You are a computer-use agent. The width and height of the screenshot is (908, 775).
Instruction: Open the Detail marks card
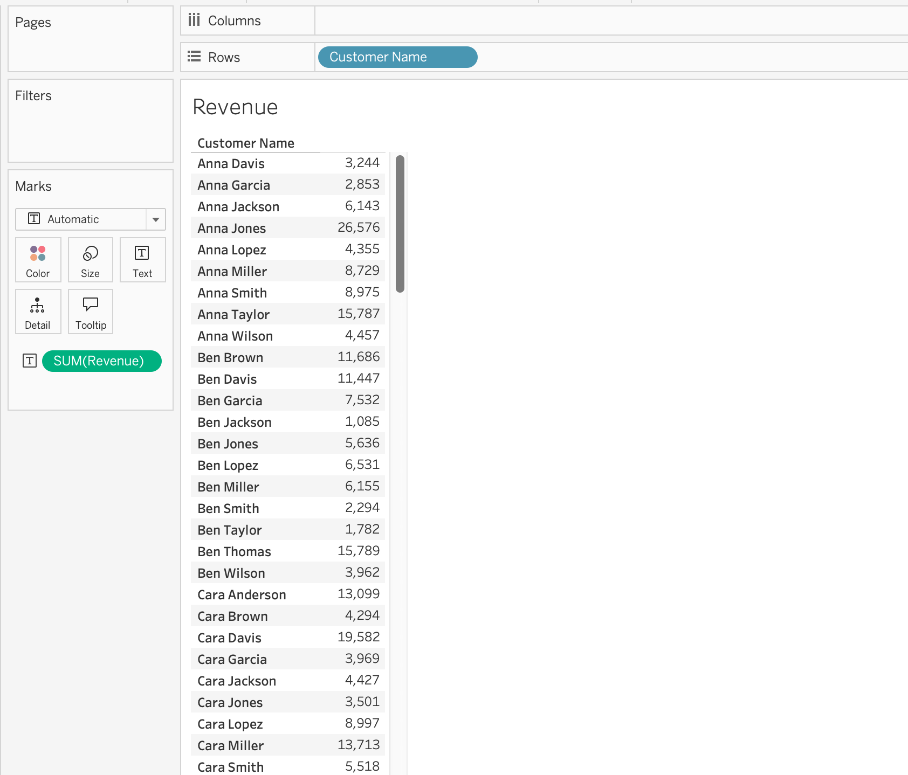tap(38, 312)
